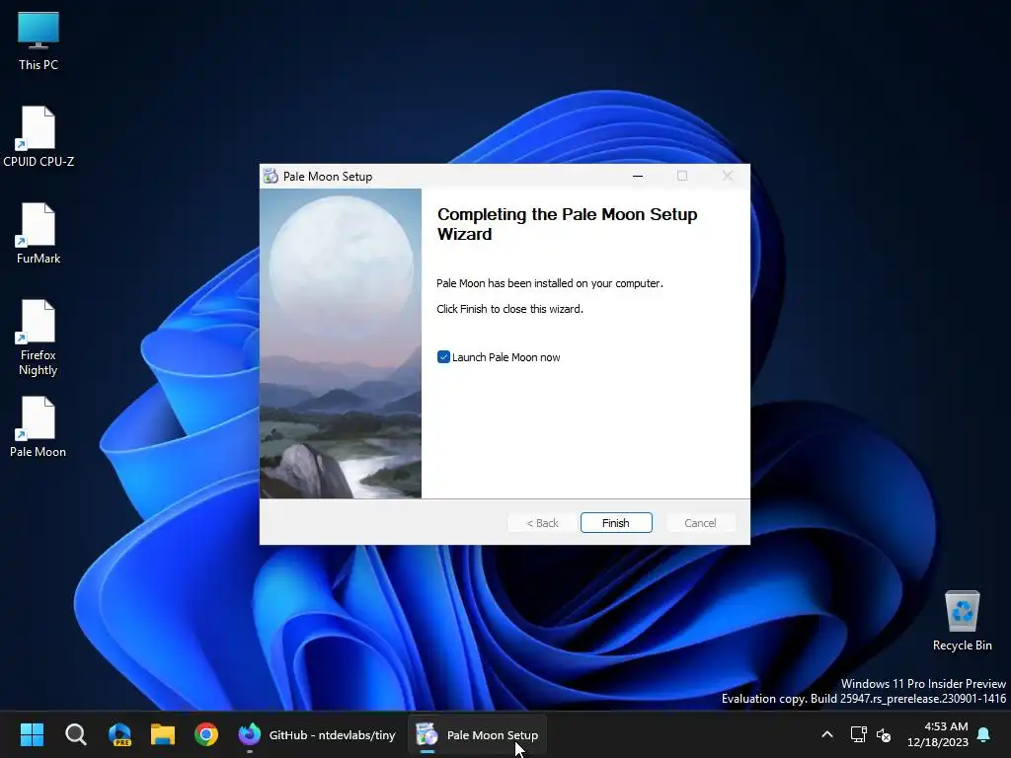1011x758 pixels.
Task: Select the Pale Moon desktop shortcut
Action: [x=39, y=426]
